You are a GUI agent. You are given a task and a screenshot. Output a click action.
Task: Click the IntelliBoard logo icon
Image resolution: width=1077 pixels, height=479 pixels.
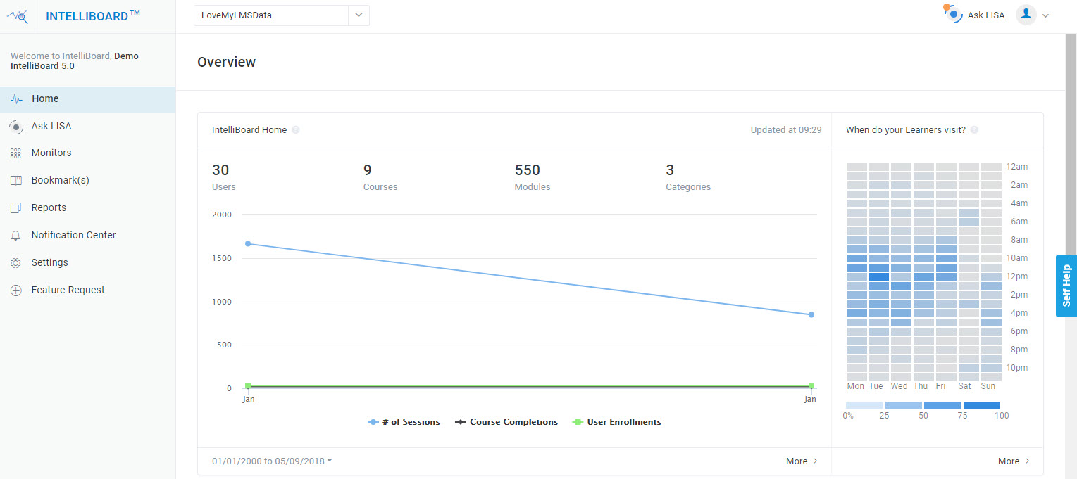(17, 16)
